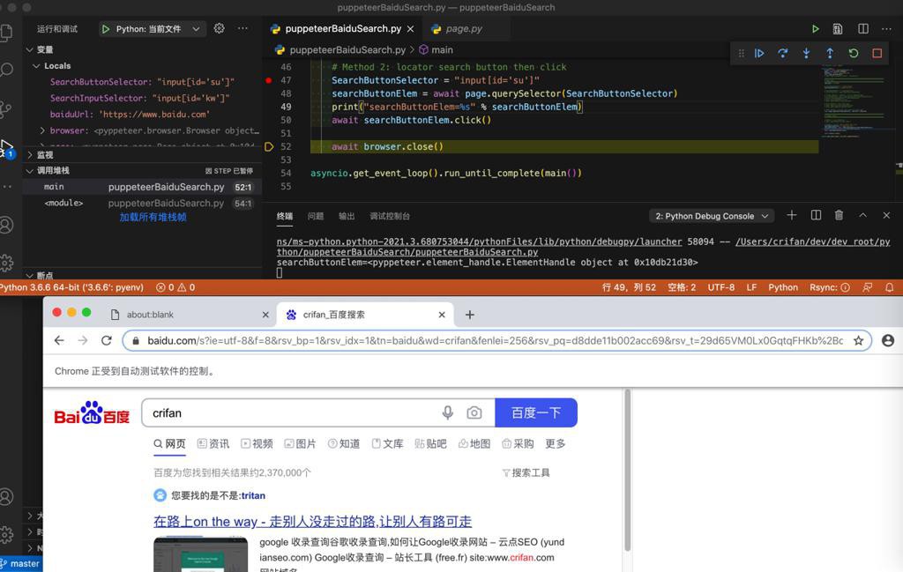The image size is (903, 572).
Task: Select the main frame in the call stack
Action: click(142, 187)
